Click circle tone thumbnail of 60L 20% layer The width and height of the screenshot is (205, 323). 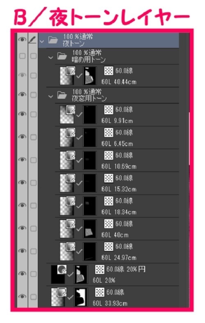[x=59, y=274]
